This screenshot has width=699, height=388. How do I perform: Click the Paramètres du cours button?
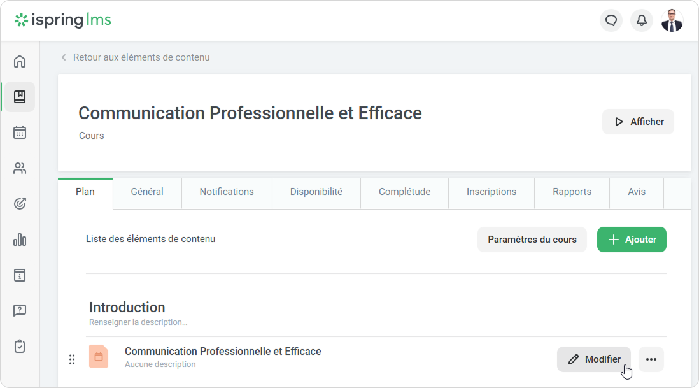[532, 240]
